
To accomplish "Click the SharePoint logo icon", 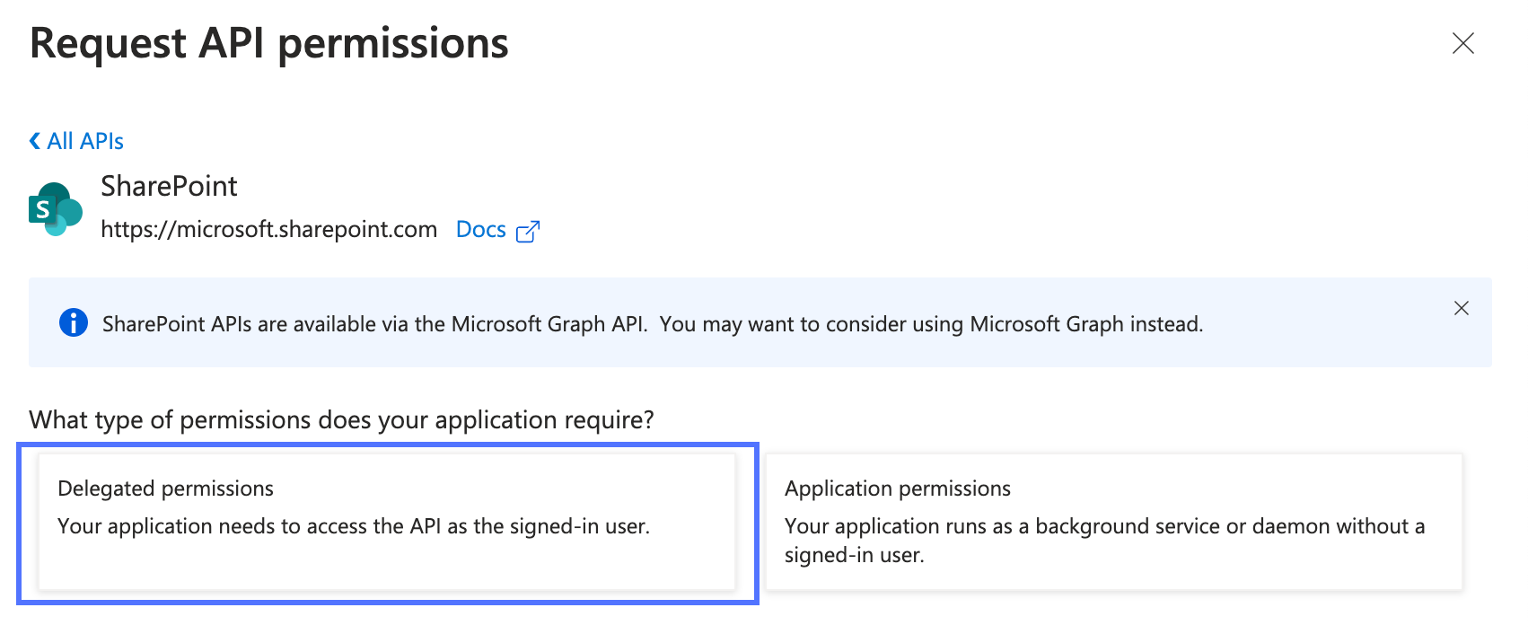I will click(56, 209).
